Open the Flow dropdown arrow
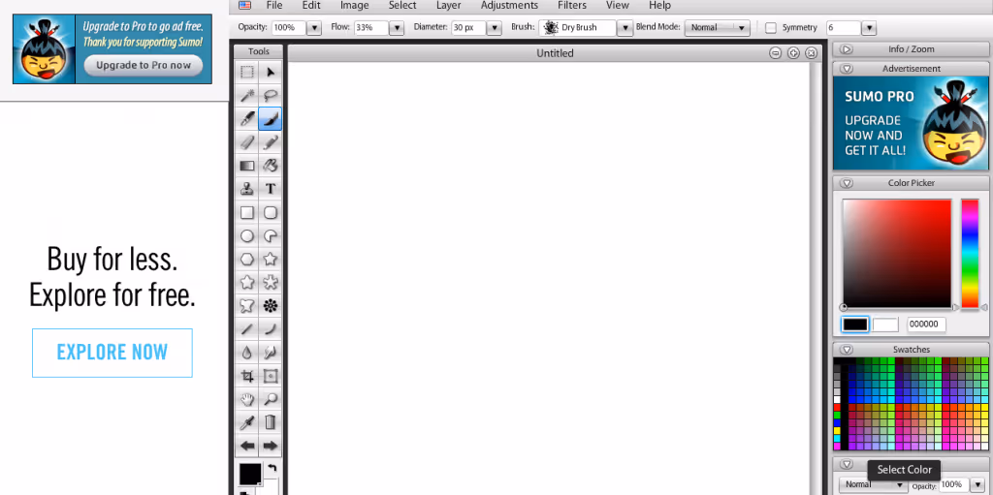Image resolution: width=993 pixels, height=495 pixels. [397, 28]
